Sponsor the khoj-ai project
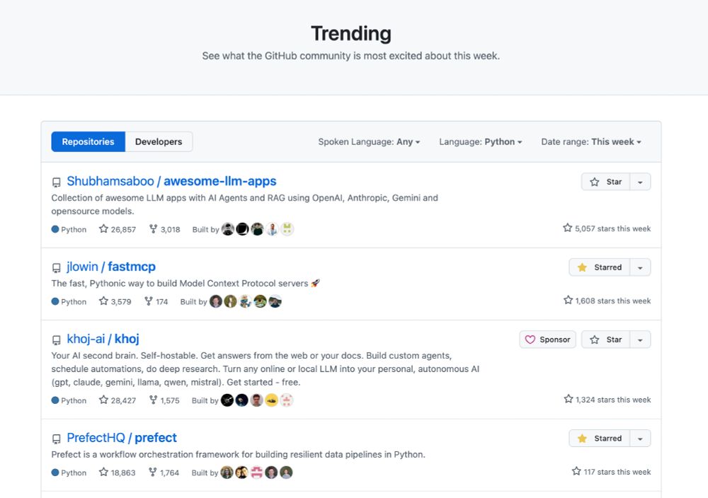The height and width of the screenshot is (498, 708). click(548, 340)
